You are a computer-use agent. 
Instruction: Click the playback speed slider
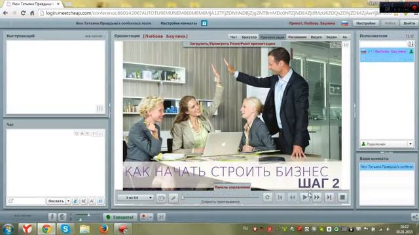[221, 197]
